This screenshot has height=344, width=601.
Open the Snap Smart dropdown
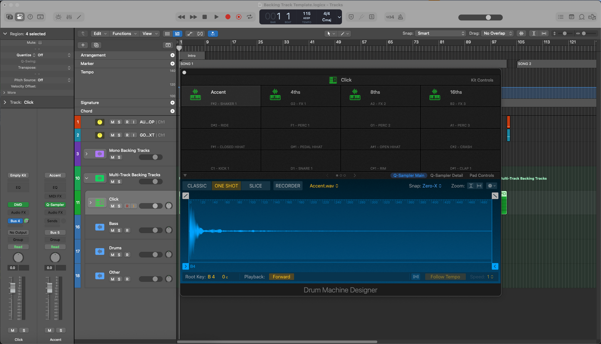[x=440, y=33]
